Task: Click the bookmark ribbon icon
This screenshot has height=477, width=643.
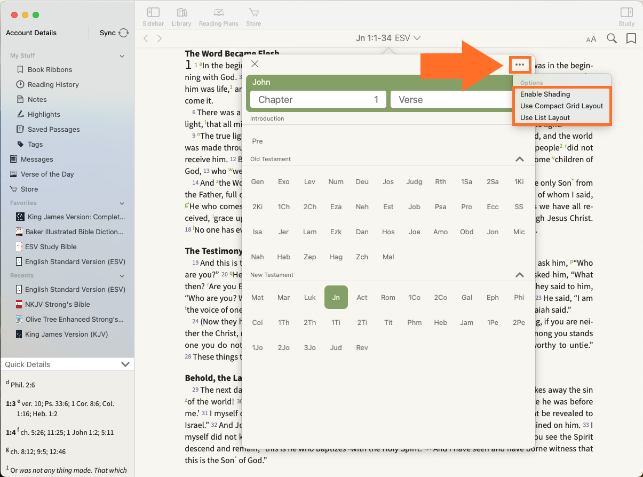Action: click(631, 38)
